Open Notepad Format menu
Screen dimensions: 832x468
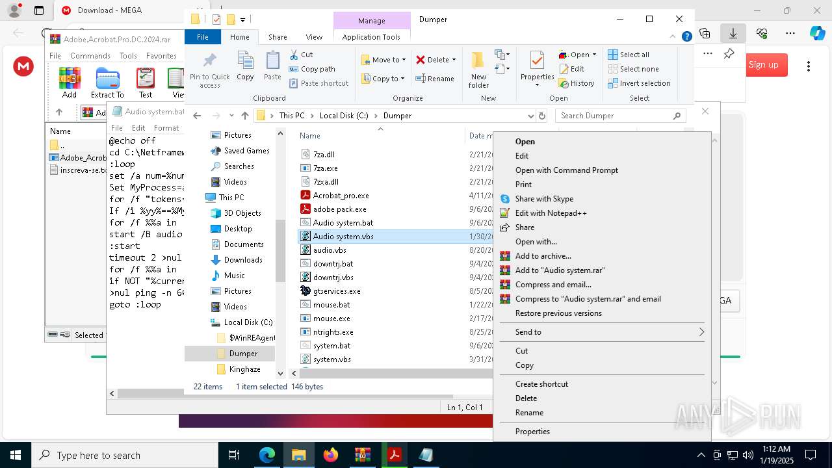166,128
